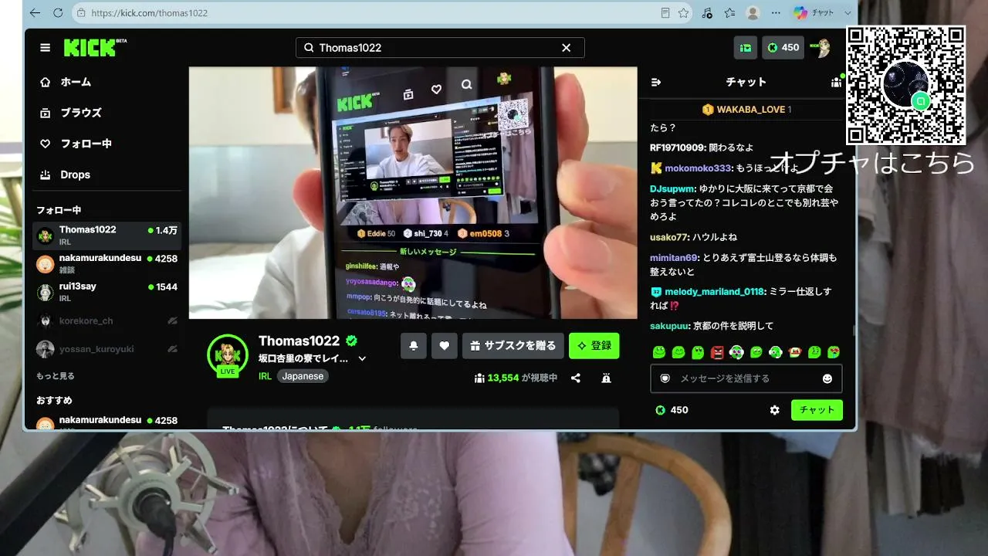988x556 pixels.
Task: Insert the first green smiling emote
Action: 659,352
